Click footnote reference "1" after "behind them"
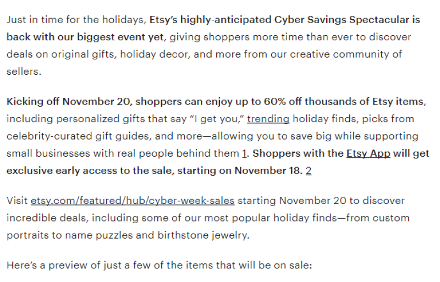 [244, 153]
